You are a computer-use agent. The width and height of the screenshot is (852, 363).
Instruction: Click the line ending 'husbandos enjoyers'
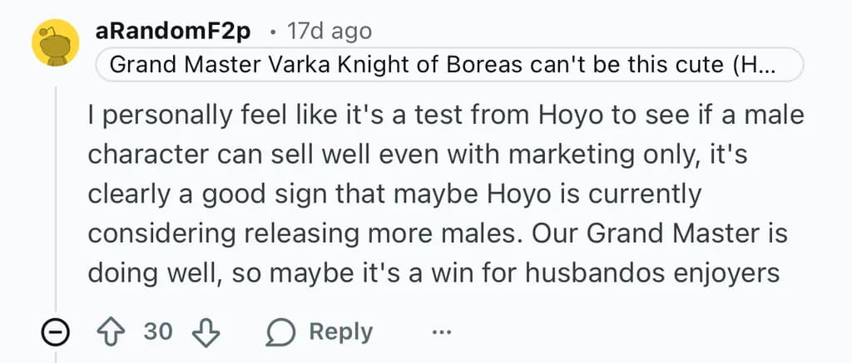pos(433,273)
